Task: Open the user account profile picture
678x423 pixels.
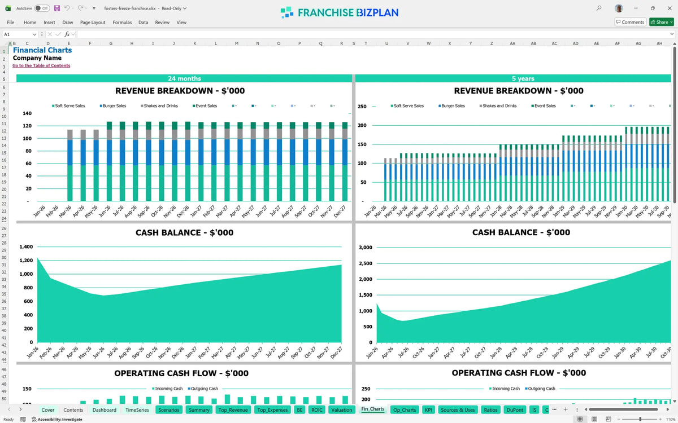Action: coord(619,8)
